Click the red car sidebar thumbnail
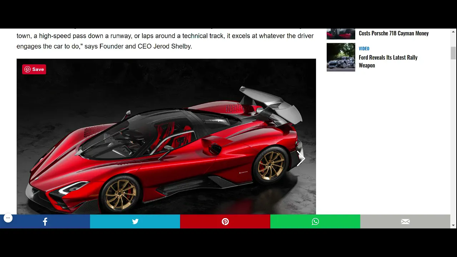The height and width of the screenshot is (257, 457). (341, 34)
